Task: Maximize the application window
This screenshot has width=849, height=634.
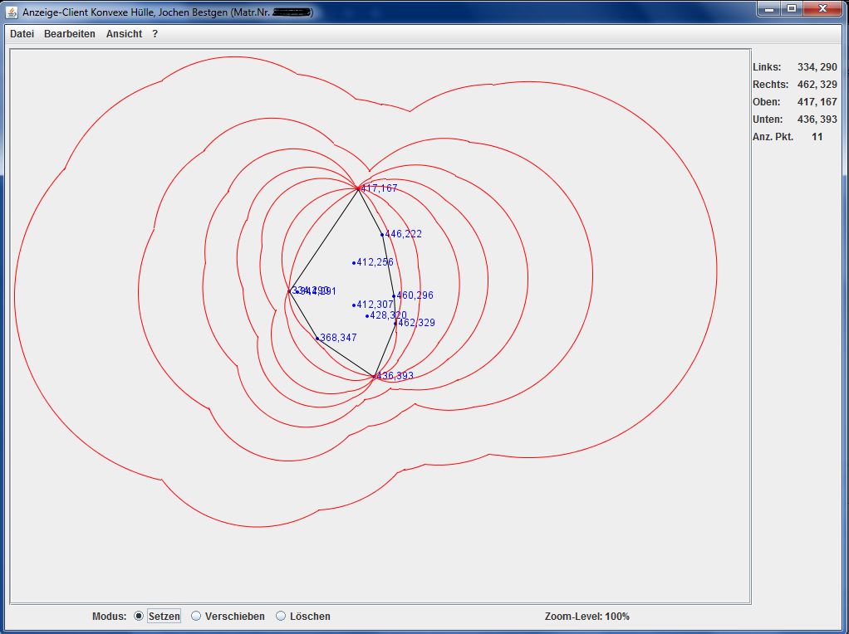Action: [x=792, y=8]
